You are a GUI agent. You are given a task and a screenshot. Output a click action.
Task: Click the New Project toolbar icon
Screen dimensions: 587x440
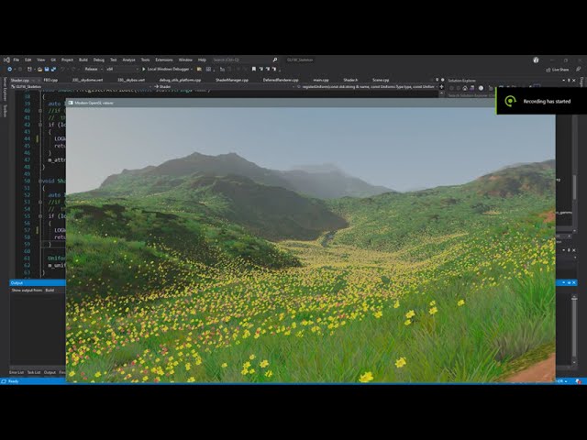coord(29,70)
